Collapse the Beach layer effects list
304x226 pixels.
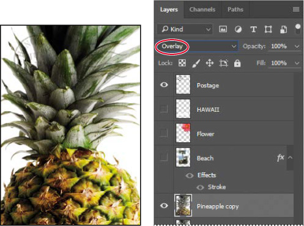click(291, 158)
